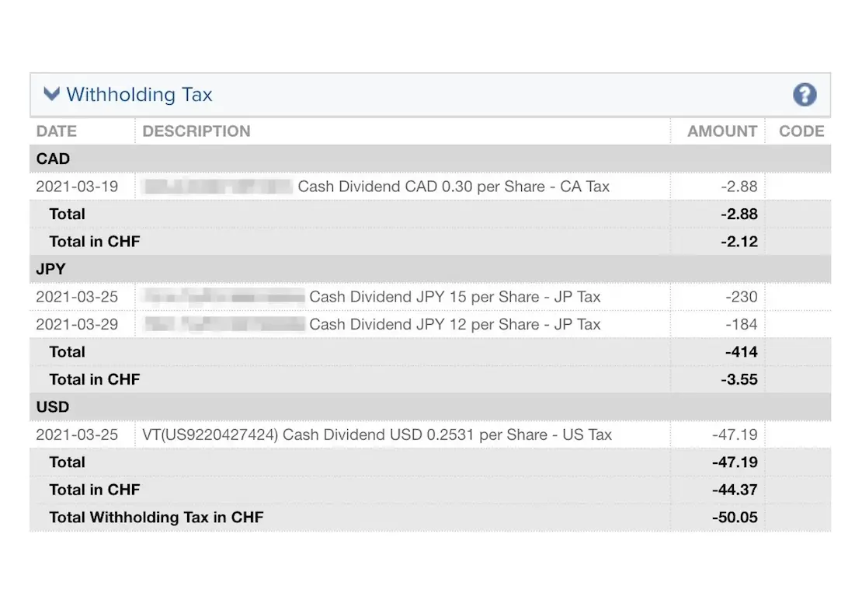Click the JPY 12 per Share dividend description
Image resolution: width=862 pixels, height=600 pixels.
coord(454,324)
